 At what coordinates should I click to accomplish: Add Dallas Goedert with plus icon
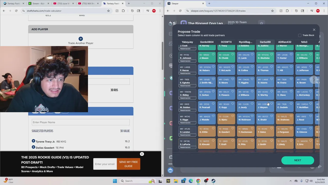(33, 147)
